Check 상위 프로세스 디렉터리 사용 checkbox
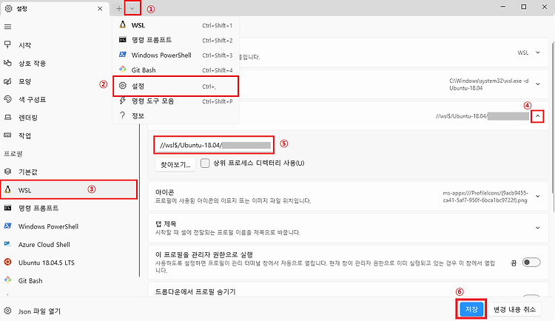Image resolution: width=555 pixels, height=321 pixels. click(205, 163)
